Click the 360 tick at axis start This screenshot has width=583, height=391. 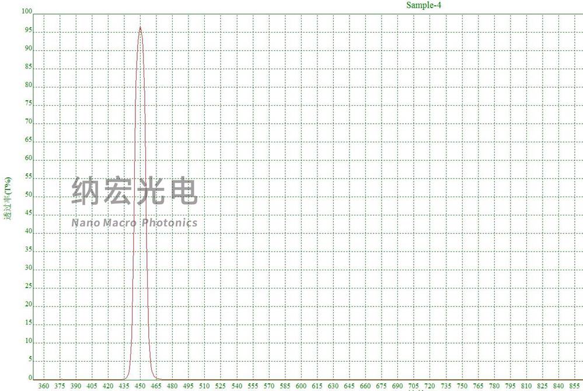pyautogui.click(x=43, y=386)
